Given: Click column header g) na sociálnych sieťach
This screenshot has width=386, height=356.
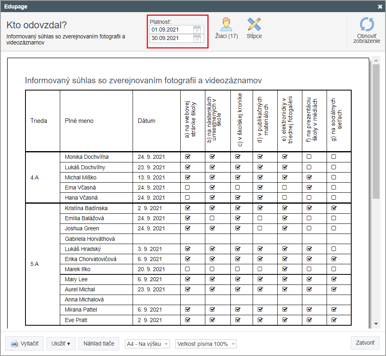Looking at the screenshot, I should 337,120.
